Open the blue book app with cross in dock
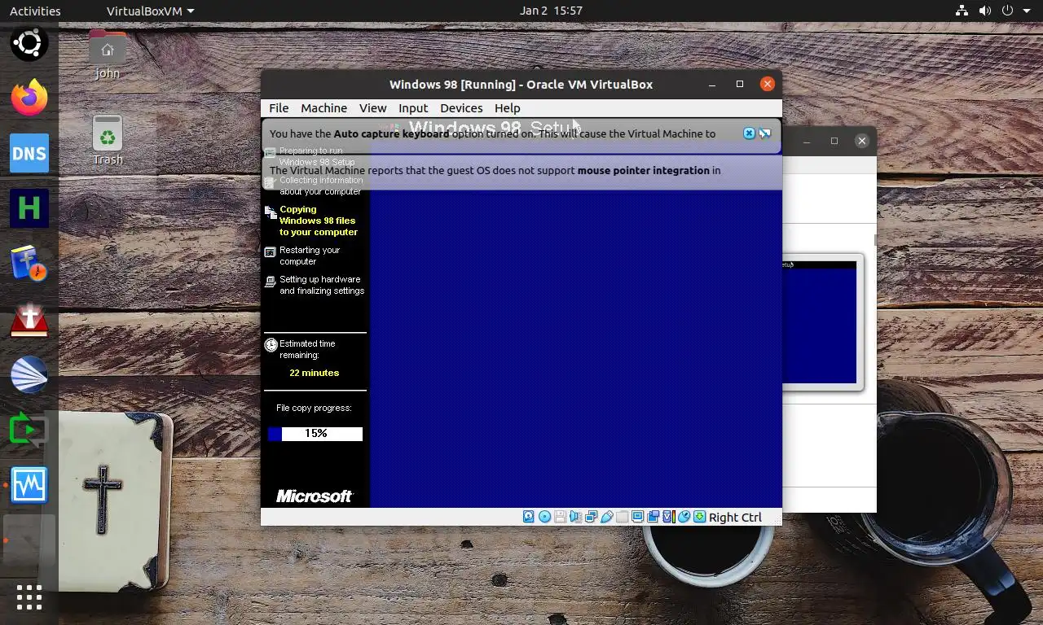Screen dimensions: 1043x625 pyautogui.click(x=29, y=264)
